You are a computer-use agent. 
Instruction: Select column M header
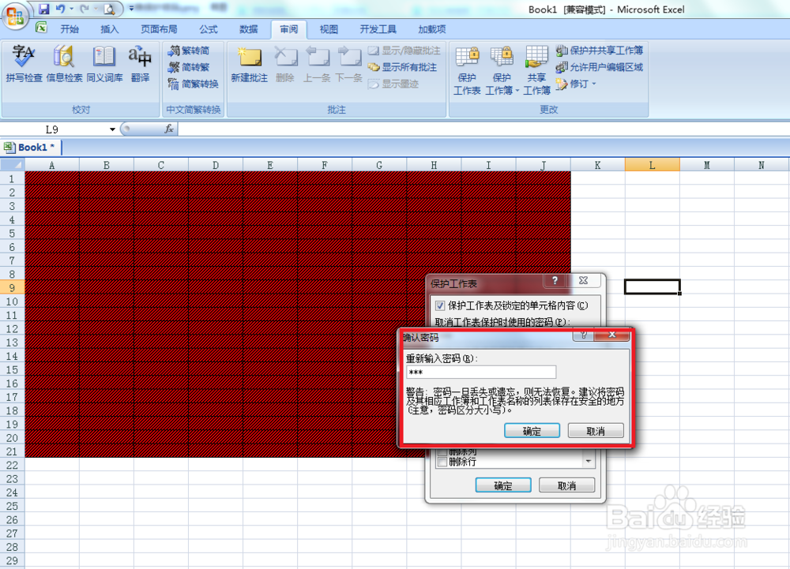click(x=707, y=165)
